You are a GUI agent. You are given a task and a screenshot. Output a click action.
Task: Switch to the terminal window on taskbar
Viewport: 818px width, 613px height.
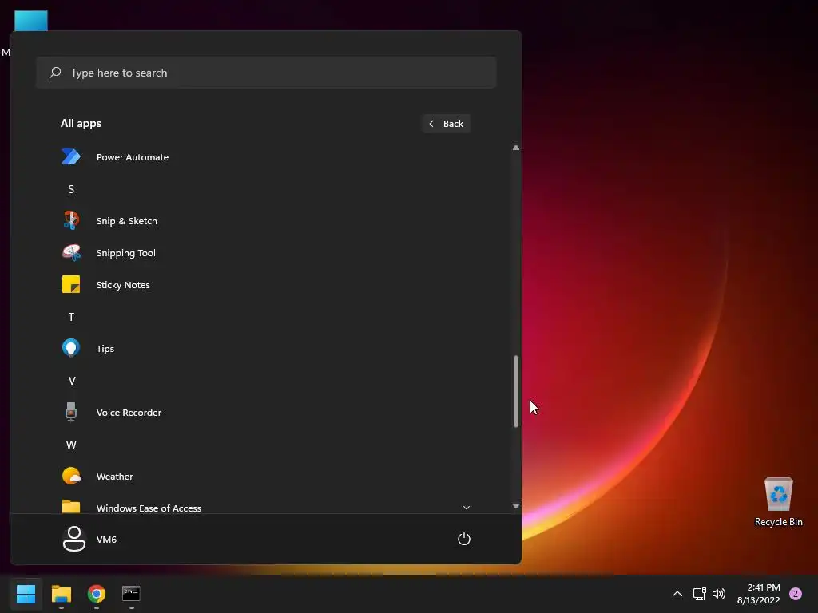[x=131, y=593]
